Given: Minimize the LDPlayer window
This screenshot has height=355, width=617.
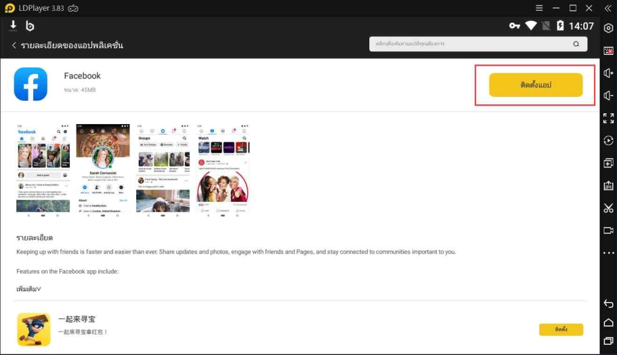Looking at the screenshot, I should tap(556, 8).
